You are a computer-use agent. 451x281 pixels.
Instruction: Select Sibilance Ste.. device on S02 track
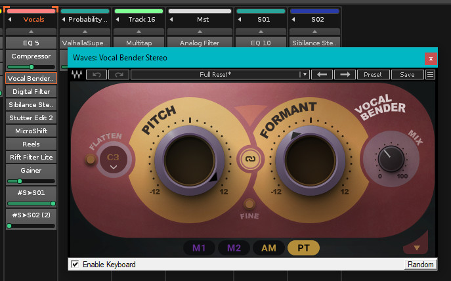click(x=314, y=43)
